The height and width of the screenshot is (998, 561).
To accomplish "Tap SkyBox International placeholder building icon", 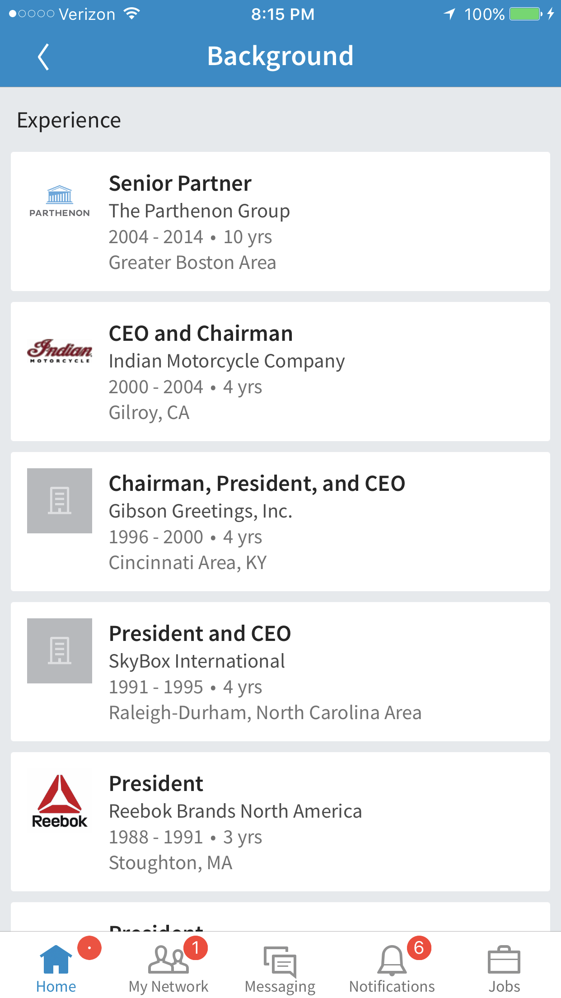I will 60,651.
